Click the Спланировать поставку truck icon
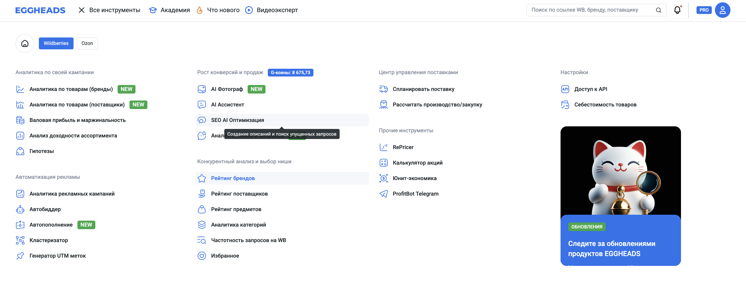This screenshot has width=746, height=293. coord(383,89)
